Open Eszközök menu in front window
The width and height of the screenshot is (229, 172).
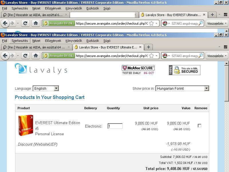(x=93, y=41)
